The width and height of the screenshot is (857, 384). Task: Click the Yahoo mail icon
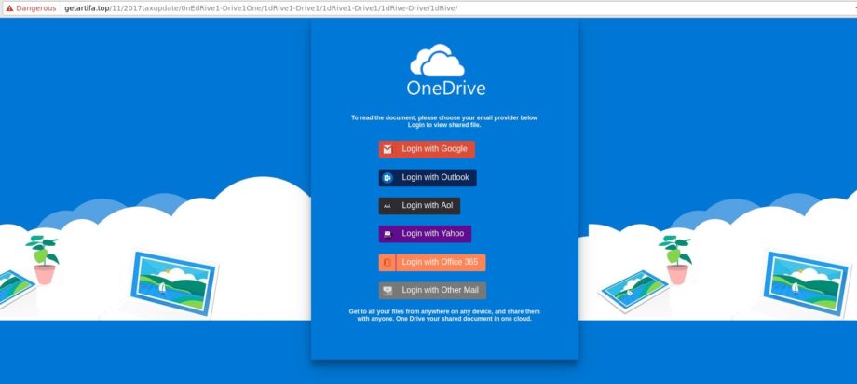(x=388, y=234)
